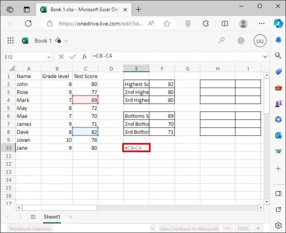The image size is (286, 233).
Task: Open notifications bell in the Edge sidebar
Action: [279, 40]
